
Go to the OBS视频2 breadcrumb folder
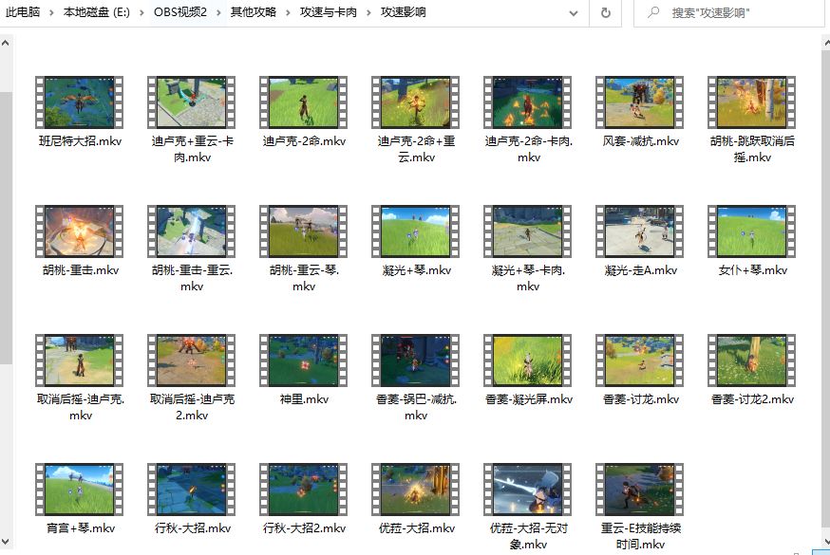pos(180,12)
